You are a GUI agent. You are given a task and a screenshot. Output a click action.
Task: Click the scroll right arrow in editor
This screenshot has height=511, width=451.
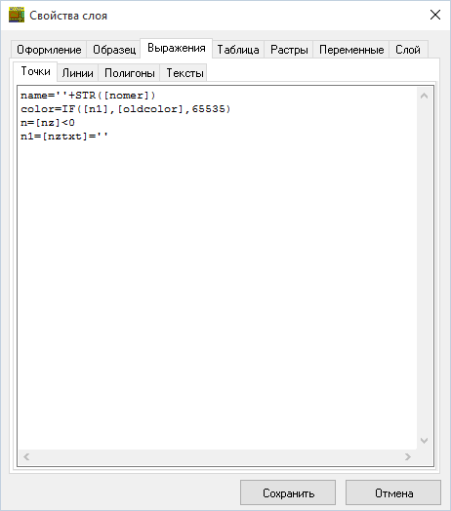point(408,457)
